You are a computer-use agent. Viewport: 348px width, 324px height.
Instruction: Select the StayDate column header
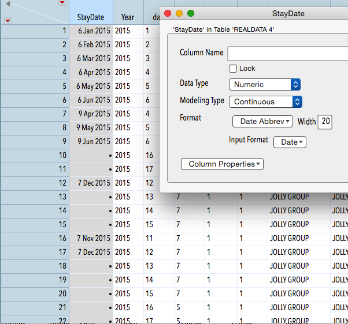pyautogui.click(x=91, y=12)
